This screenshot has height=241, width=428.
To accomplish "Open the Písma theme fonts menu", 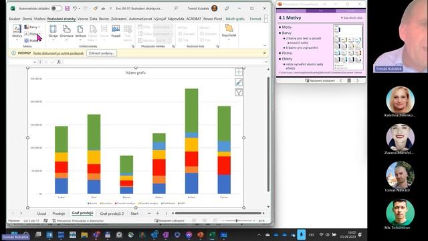I will click(x=32, y=34).
